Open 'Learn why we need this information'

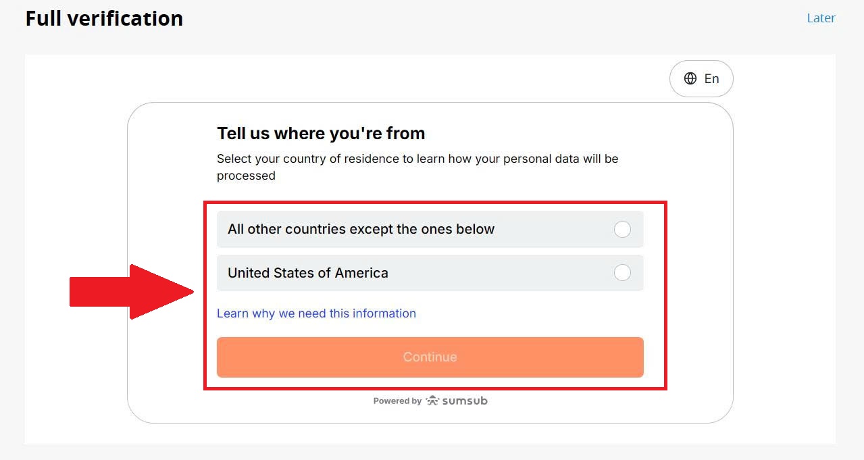click(x=316, y=313)
